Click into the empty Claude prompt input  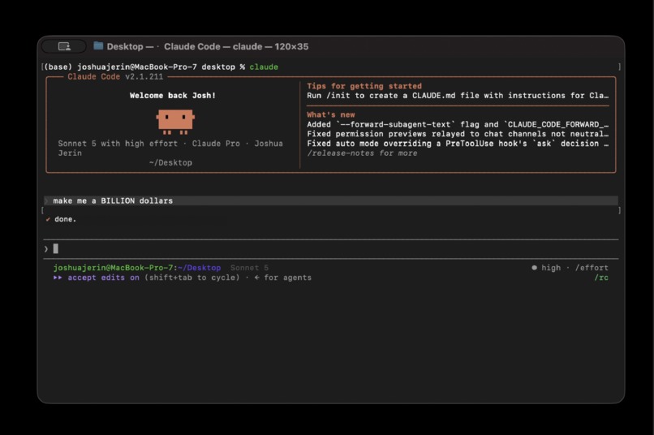[331, 249]
